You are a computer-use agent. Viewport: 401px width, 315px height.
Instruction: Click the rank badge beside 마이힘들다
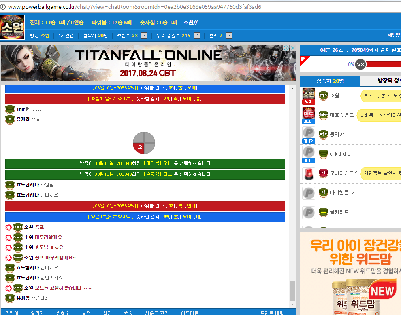coord(323,193)
